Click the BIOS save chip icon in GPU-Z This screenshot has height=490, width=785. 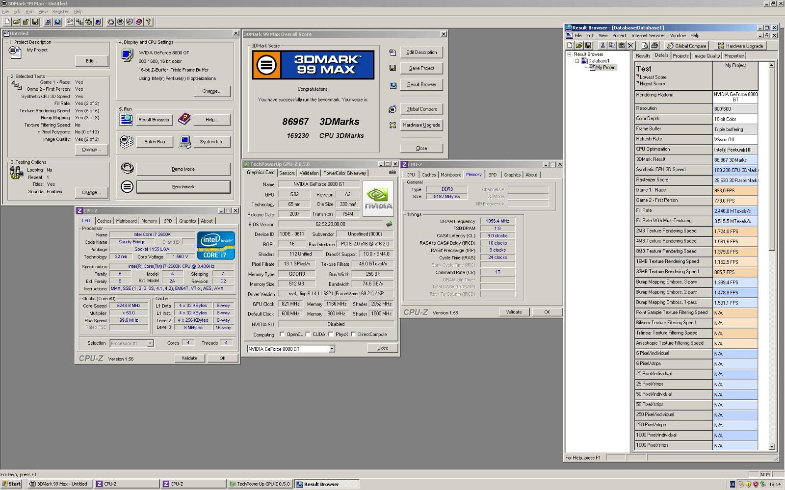click(x=389, y=224)
